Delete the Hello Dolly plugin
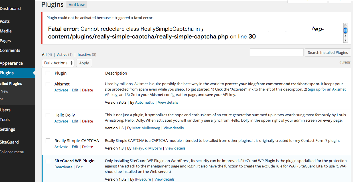353x182 pixels. [88, 121]
